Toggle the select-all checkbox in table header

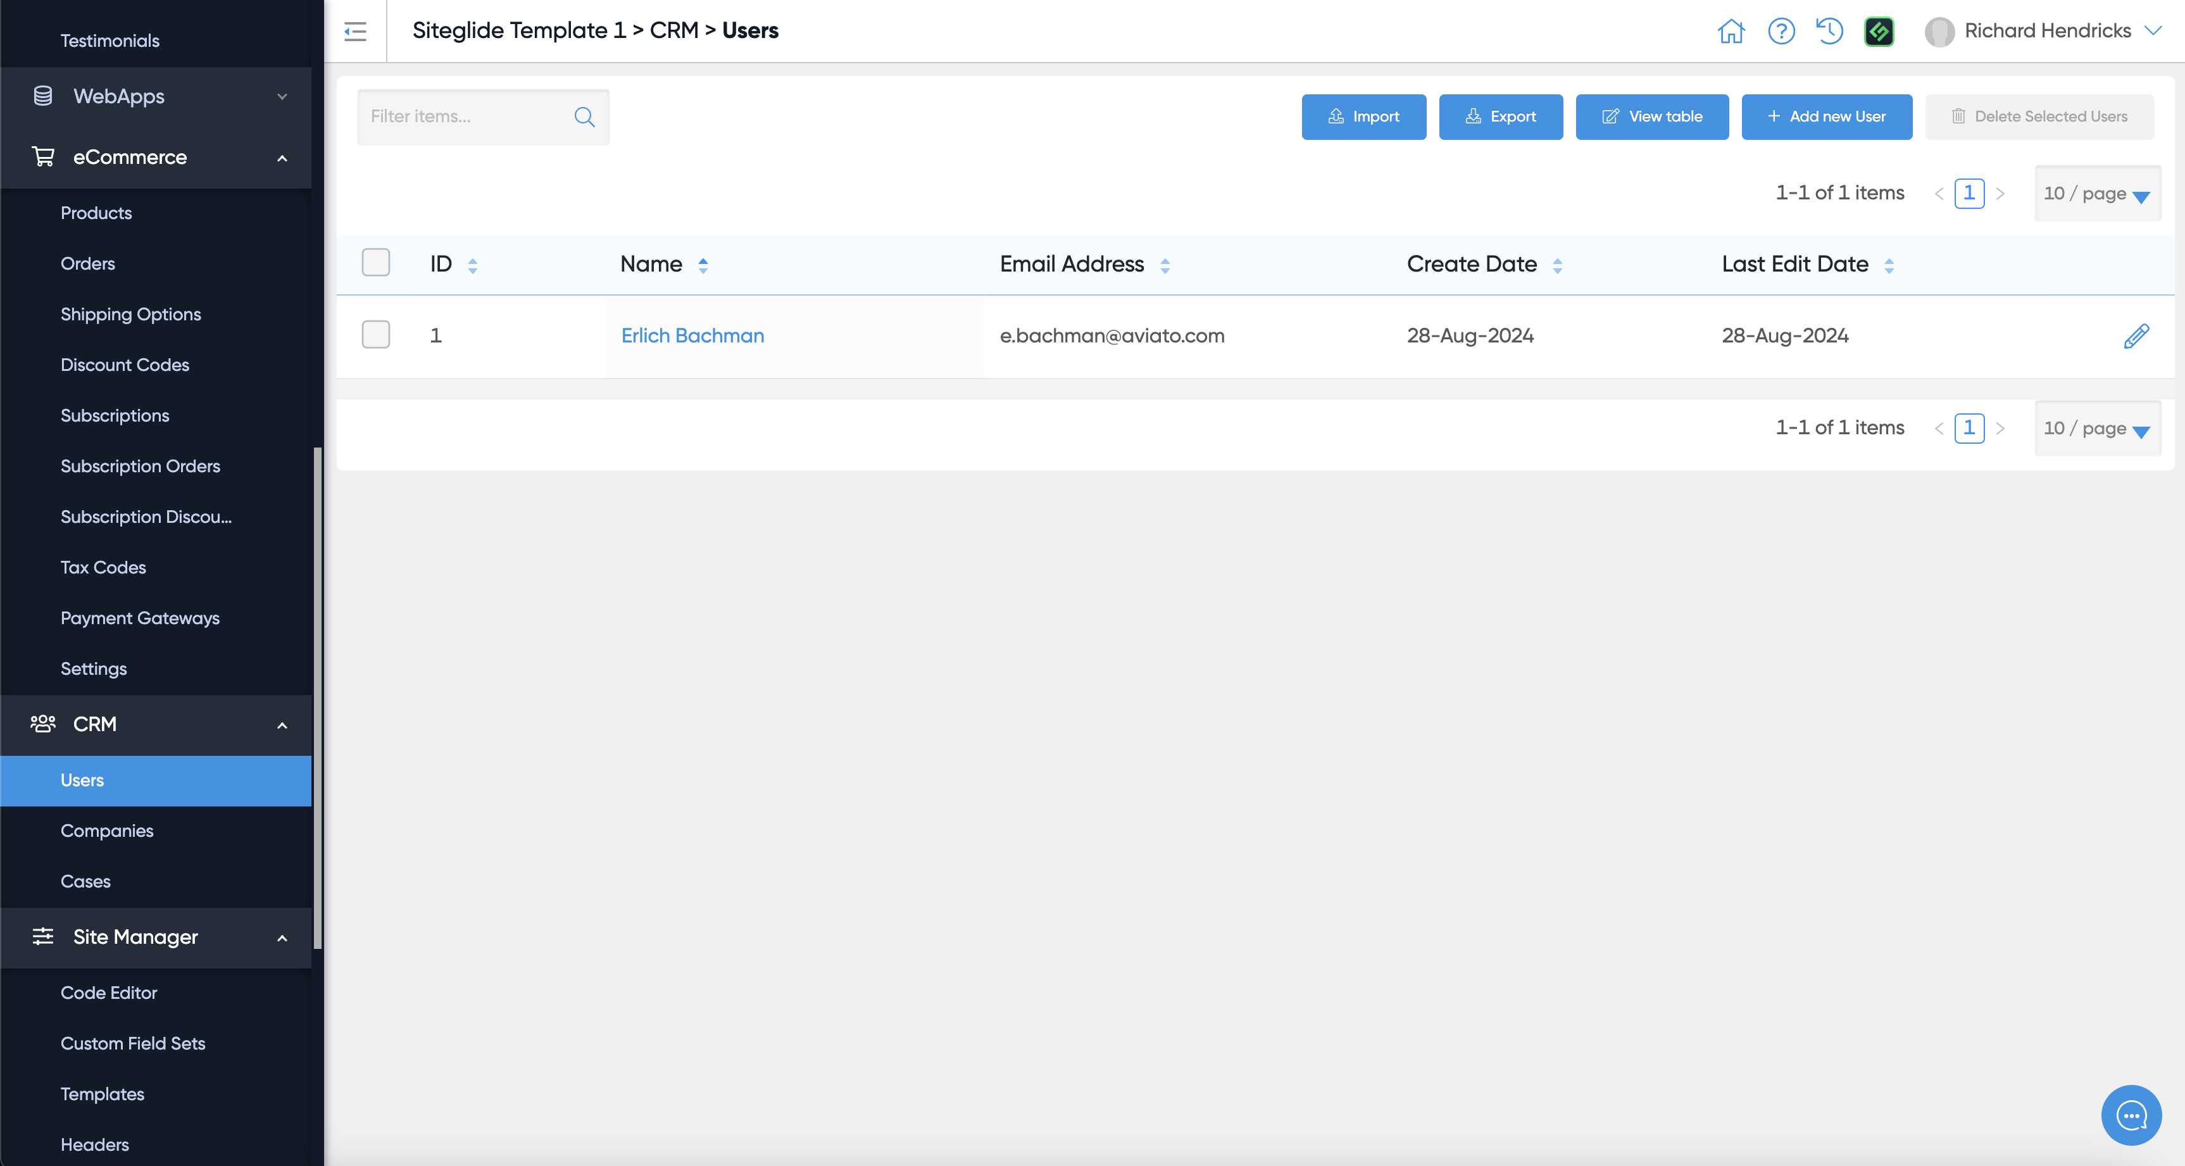click(376, 263)
